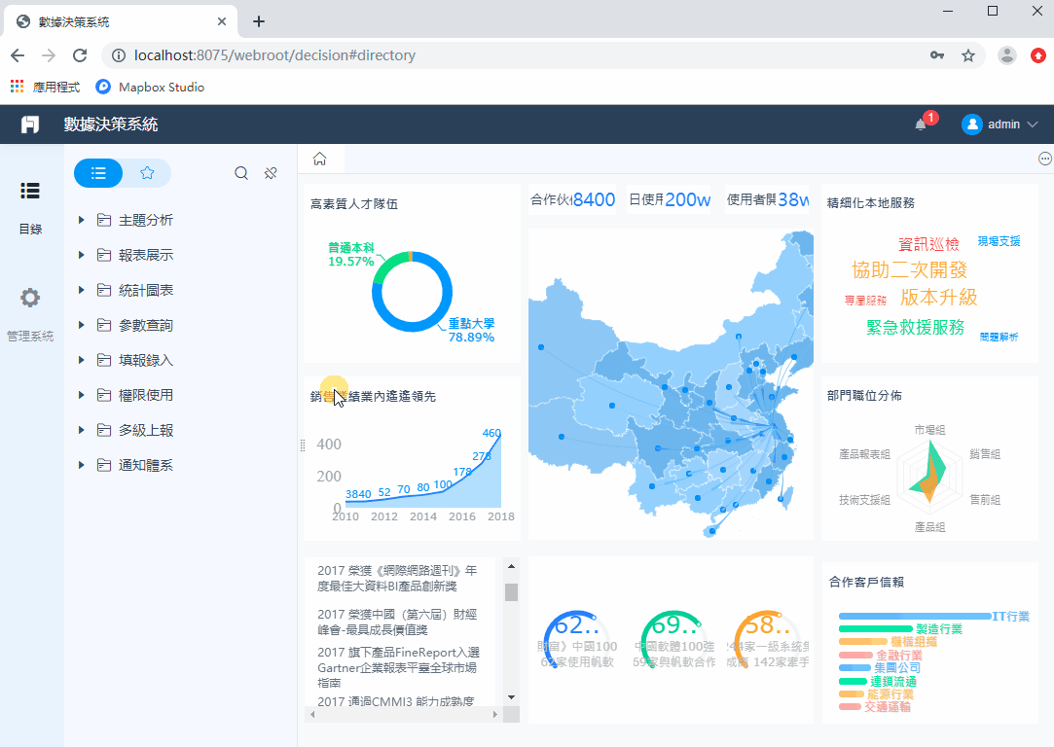Screen dimensions: 1054x747
Task: Click the round ellipsis icon below the tabs
Action: pos(1044,158)
